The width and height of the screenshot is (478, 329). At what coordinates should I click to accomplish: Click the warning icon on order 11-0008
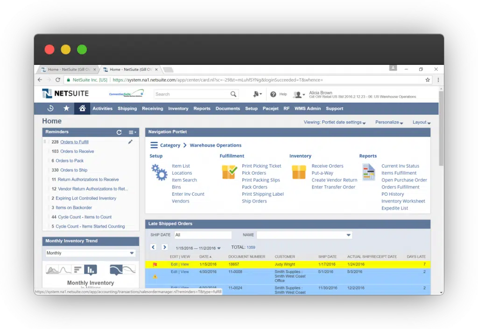155,276
